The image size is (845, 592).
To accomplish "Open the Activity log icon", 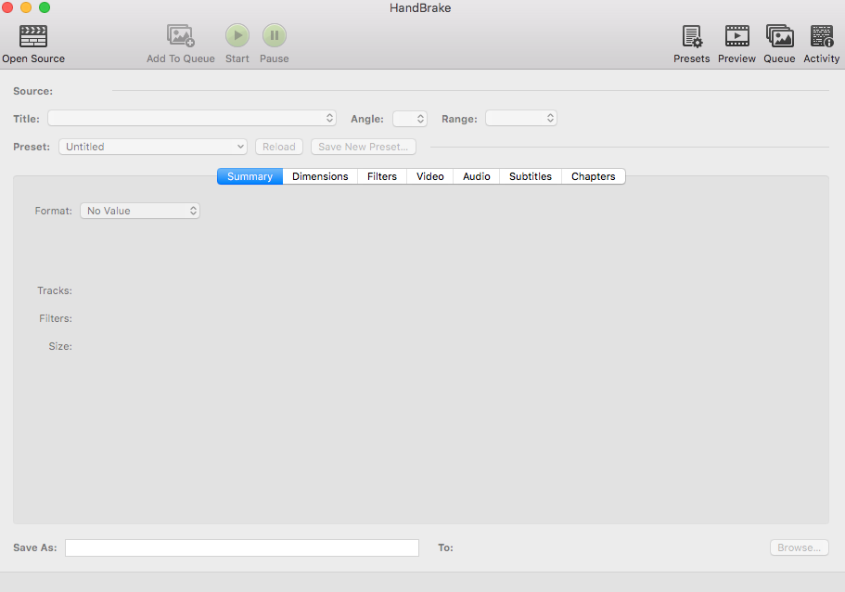I will tap(822, 36).
